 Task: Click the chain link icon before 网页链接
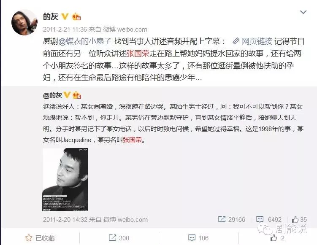pos(236,41)
